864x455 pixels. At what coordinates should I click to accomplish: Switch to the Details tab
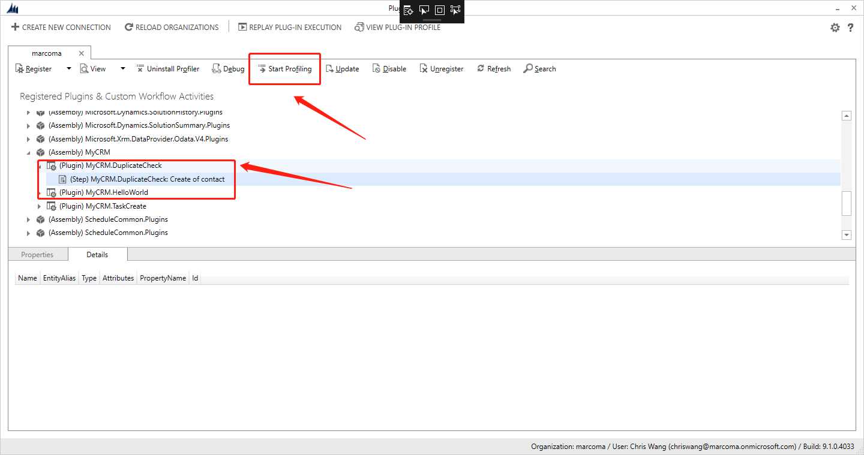(x=97, y=255)
